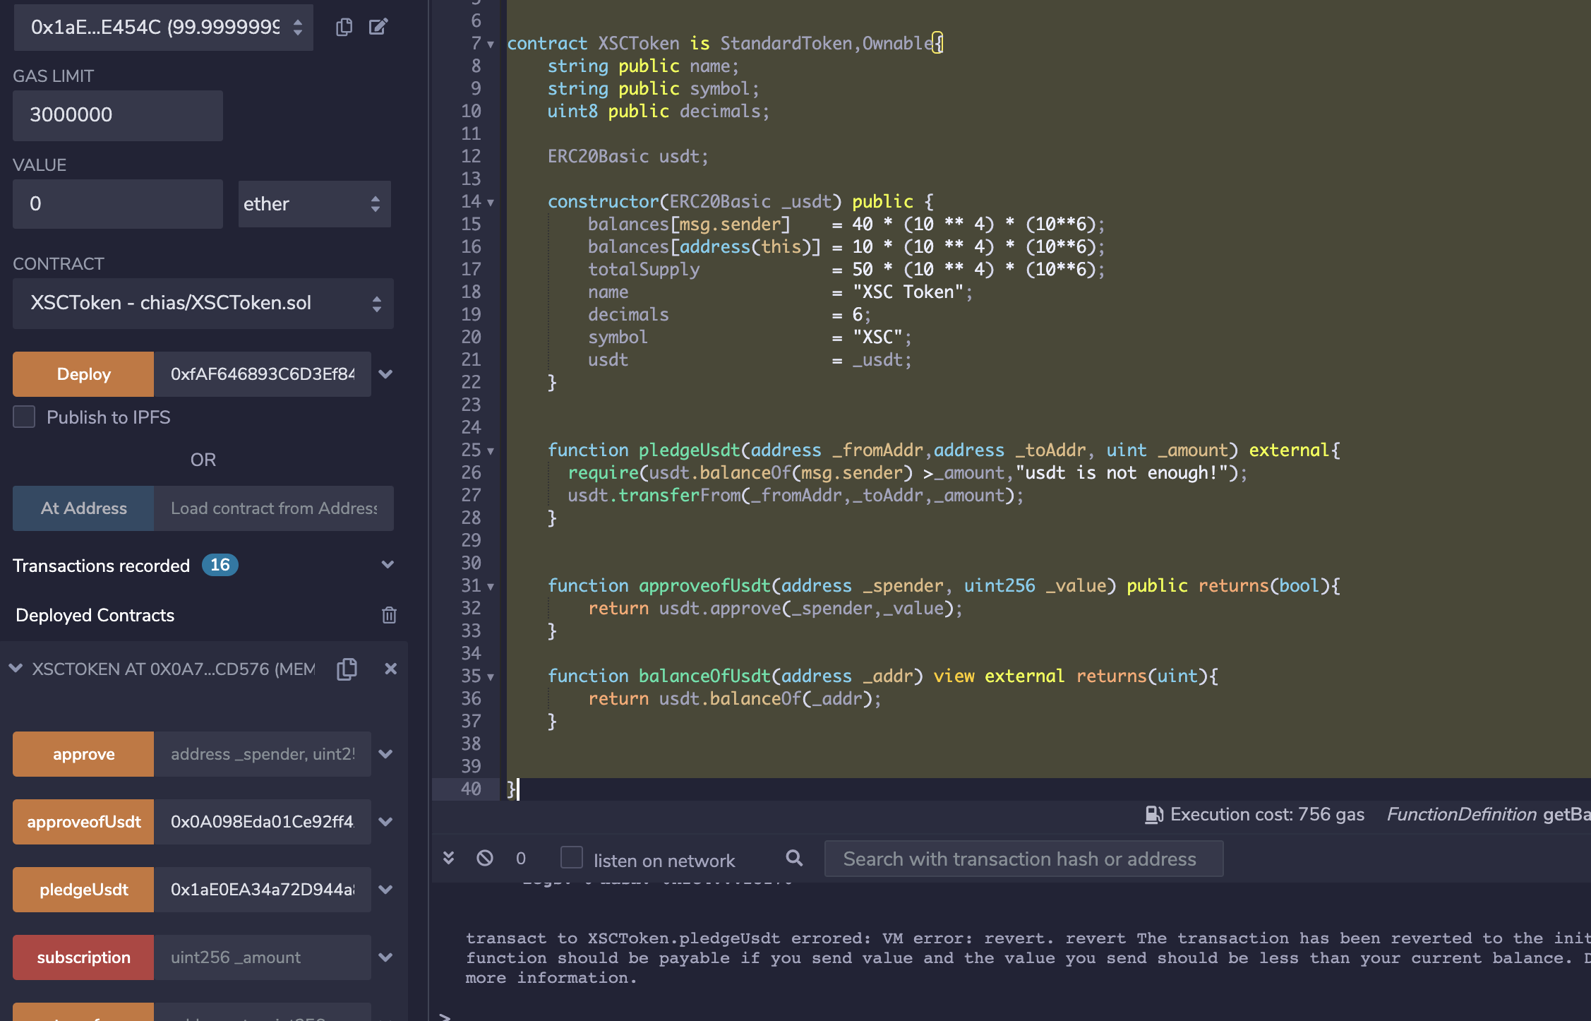Click the pledgeUsdt revert error message
The image size is (1591, 1021).
coord(1028,957)
